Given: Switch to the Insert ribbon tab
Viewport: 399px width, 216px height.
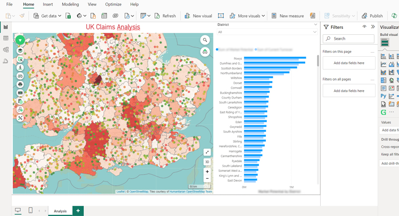Looking at the screenshot, I should click(x=48, y=4).
